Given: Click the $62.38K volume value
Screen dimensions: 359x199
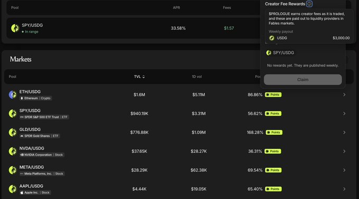Looking at the screenshot, I should pos(198,170).
